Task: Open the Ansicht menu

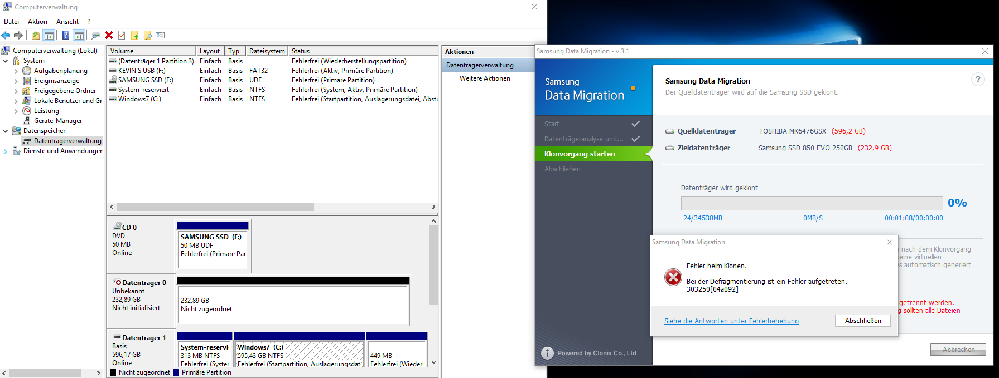Action: (x=67, y=22)
